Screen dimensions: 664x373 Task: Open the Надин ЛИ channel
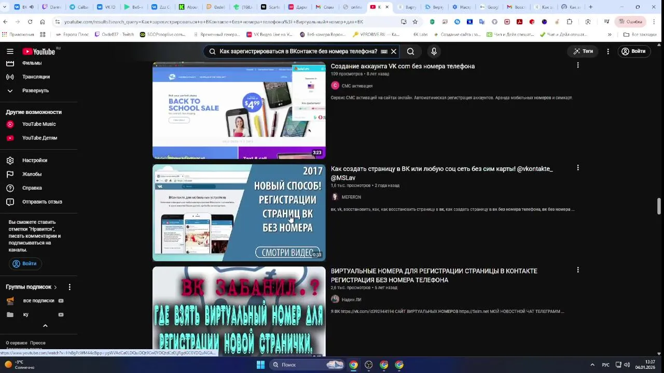tap(351, 299)
